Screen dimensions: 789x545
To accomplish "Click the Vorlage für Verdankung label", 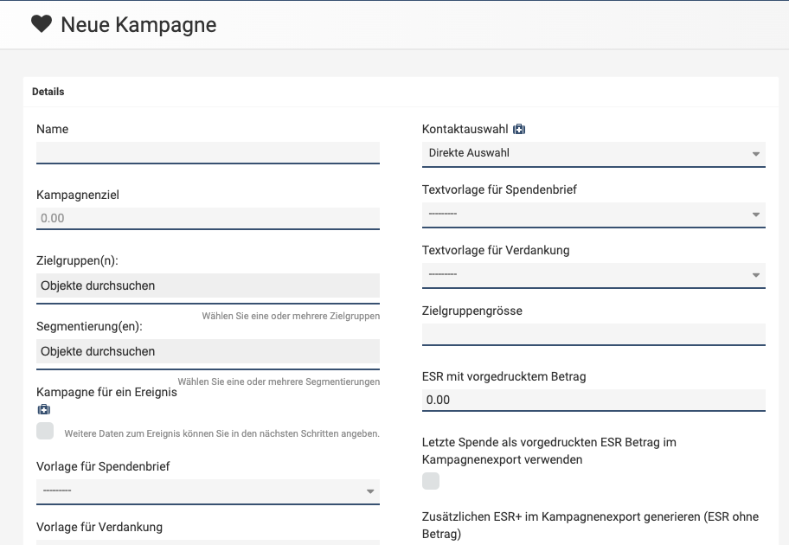I will (x=99, y=527).
